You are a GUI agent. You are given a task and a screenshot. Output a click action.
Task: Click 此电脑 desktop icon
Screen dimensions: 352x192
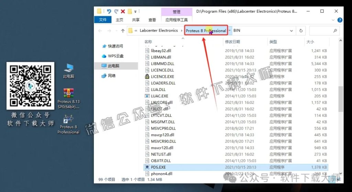(68, 71)
